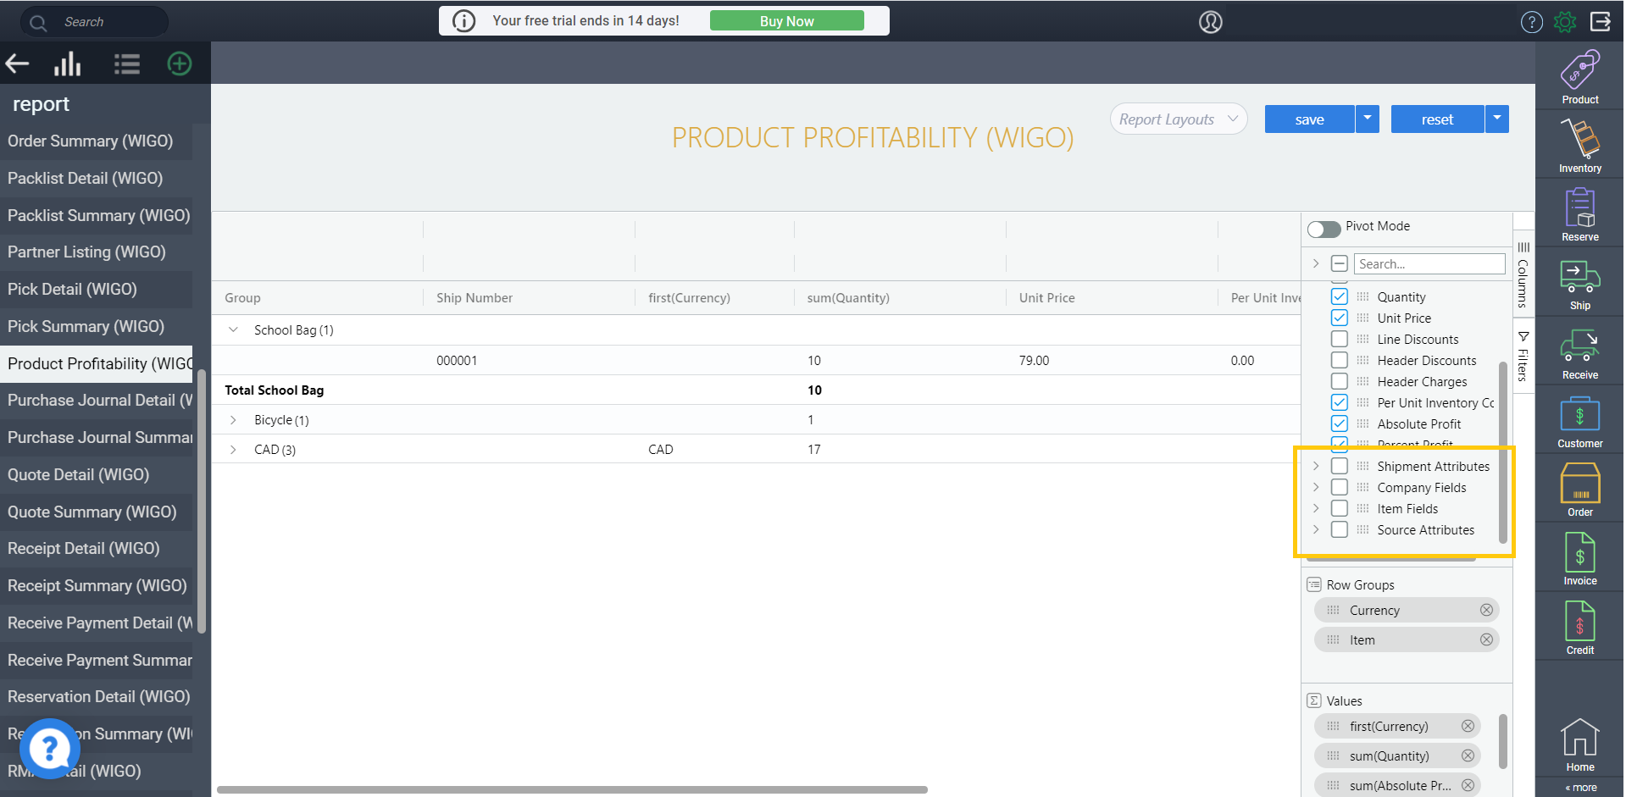Click the save button
The width and height of the screenshot is (1626, 797).
pyautogui.click(x=1310, y=119)
